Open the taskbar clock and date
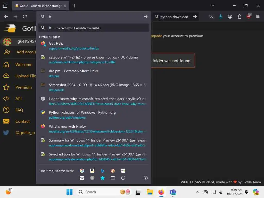264x198 pixels. (235, 192)
